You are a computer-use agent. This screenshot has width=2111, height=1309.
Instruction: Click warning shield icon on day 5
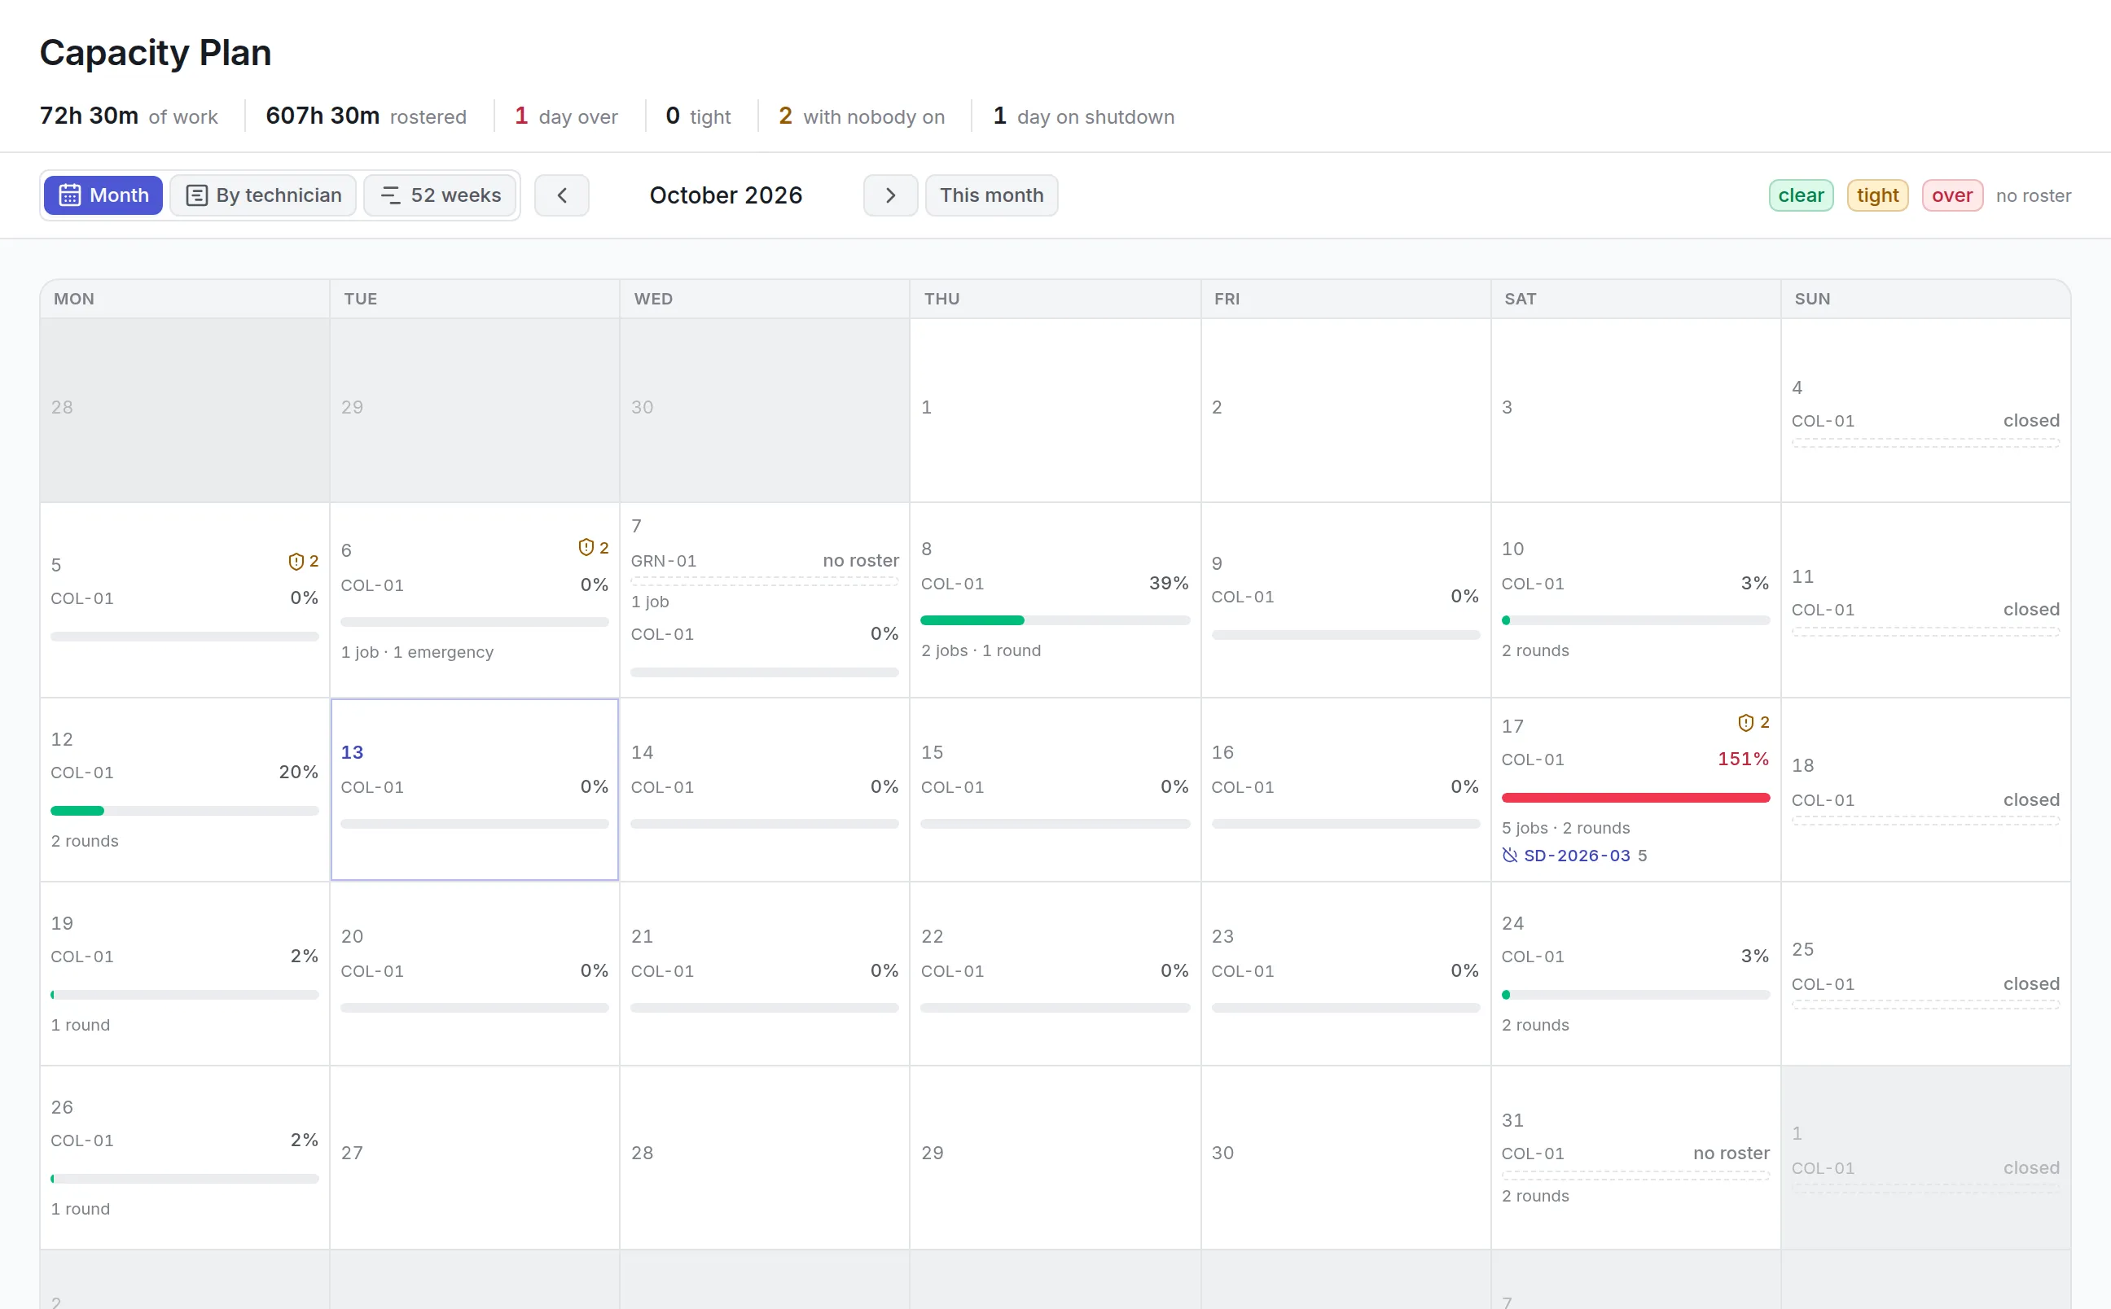tap(296, 562)
